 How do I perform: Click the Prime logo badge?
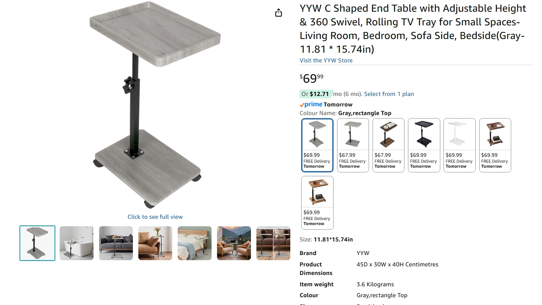click(311, 105)
